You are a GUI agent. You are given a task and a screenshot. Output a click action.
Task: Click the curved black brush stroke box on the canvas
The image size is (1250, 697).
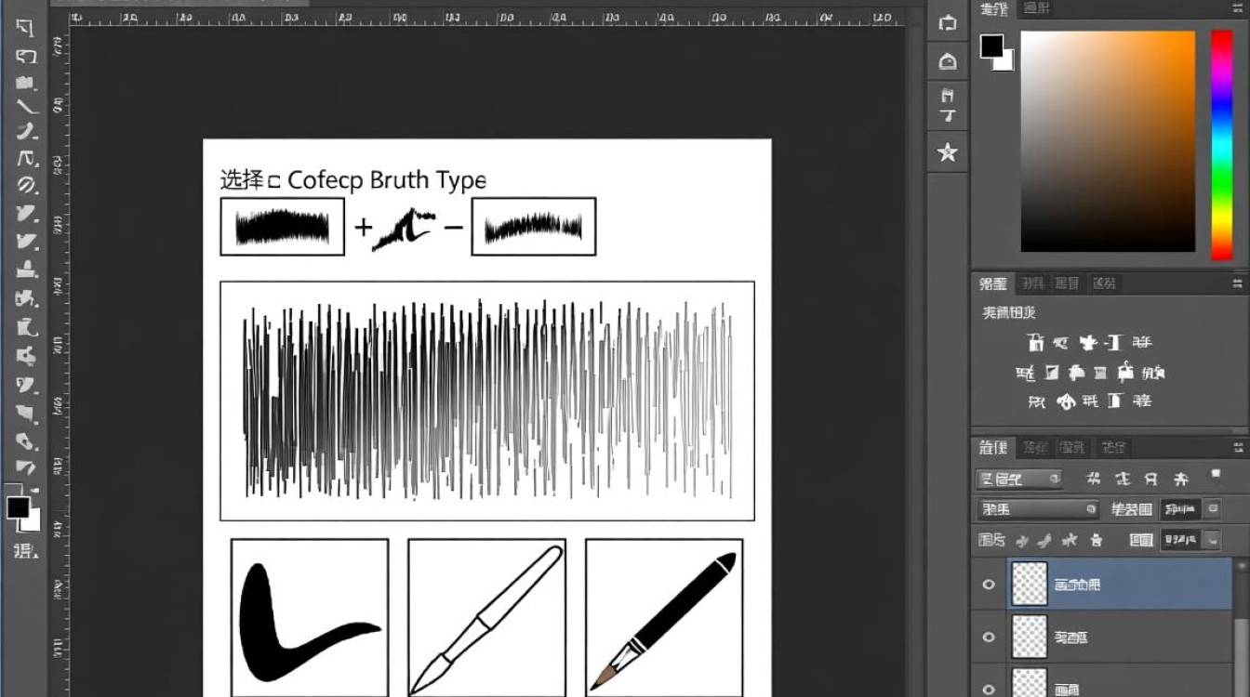tap(310, 618)
